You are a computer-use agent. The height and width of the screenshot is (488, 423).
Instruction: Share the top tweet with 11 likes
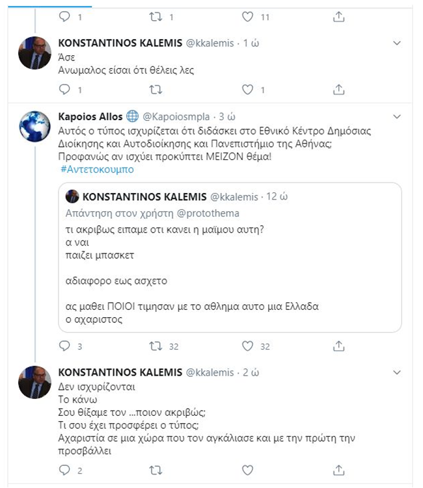pyautogui.click(x=338, y=15)
